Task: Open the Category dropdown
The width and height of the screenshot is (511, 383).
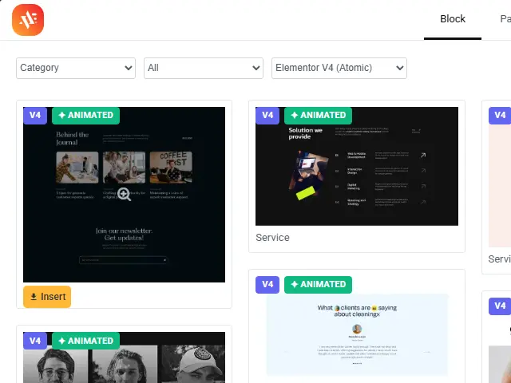Action: [x=76, y=68]
